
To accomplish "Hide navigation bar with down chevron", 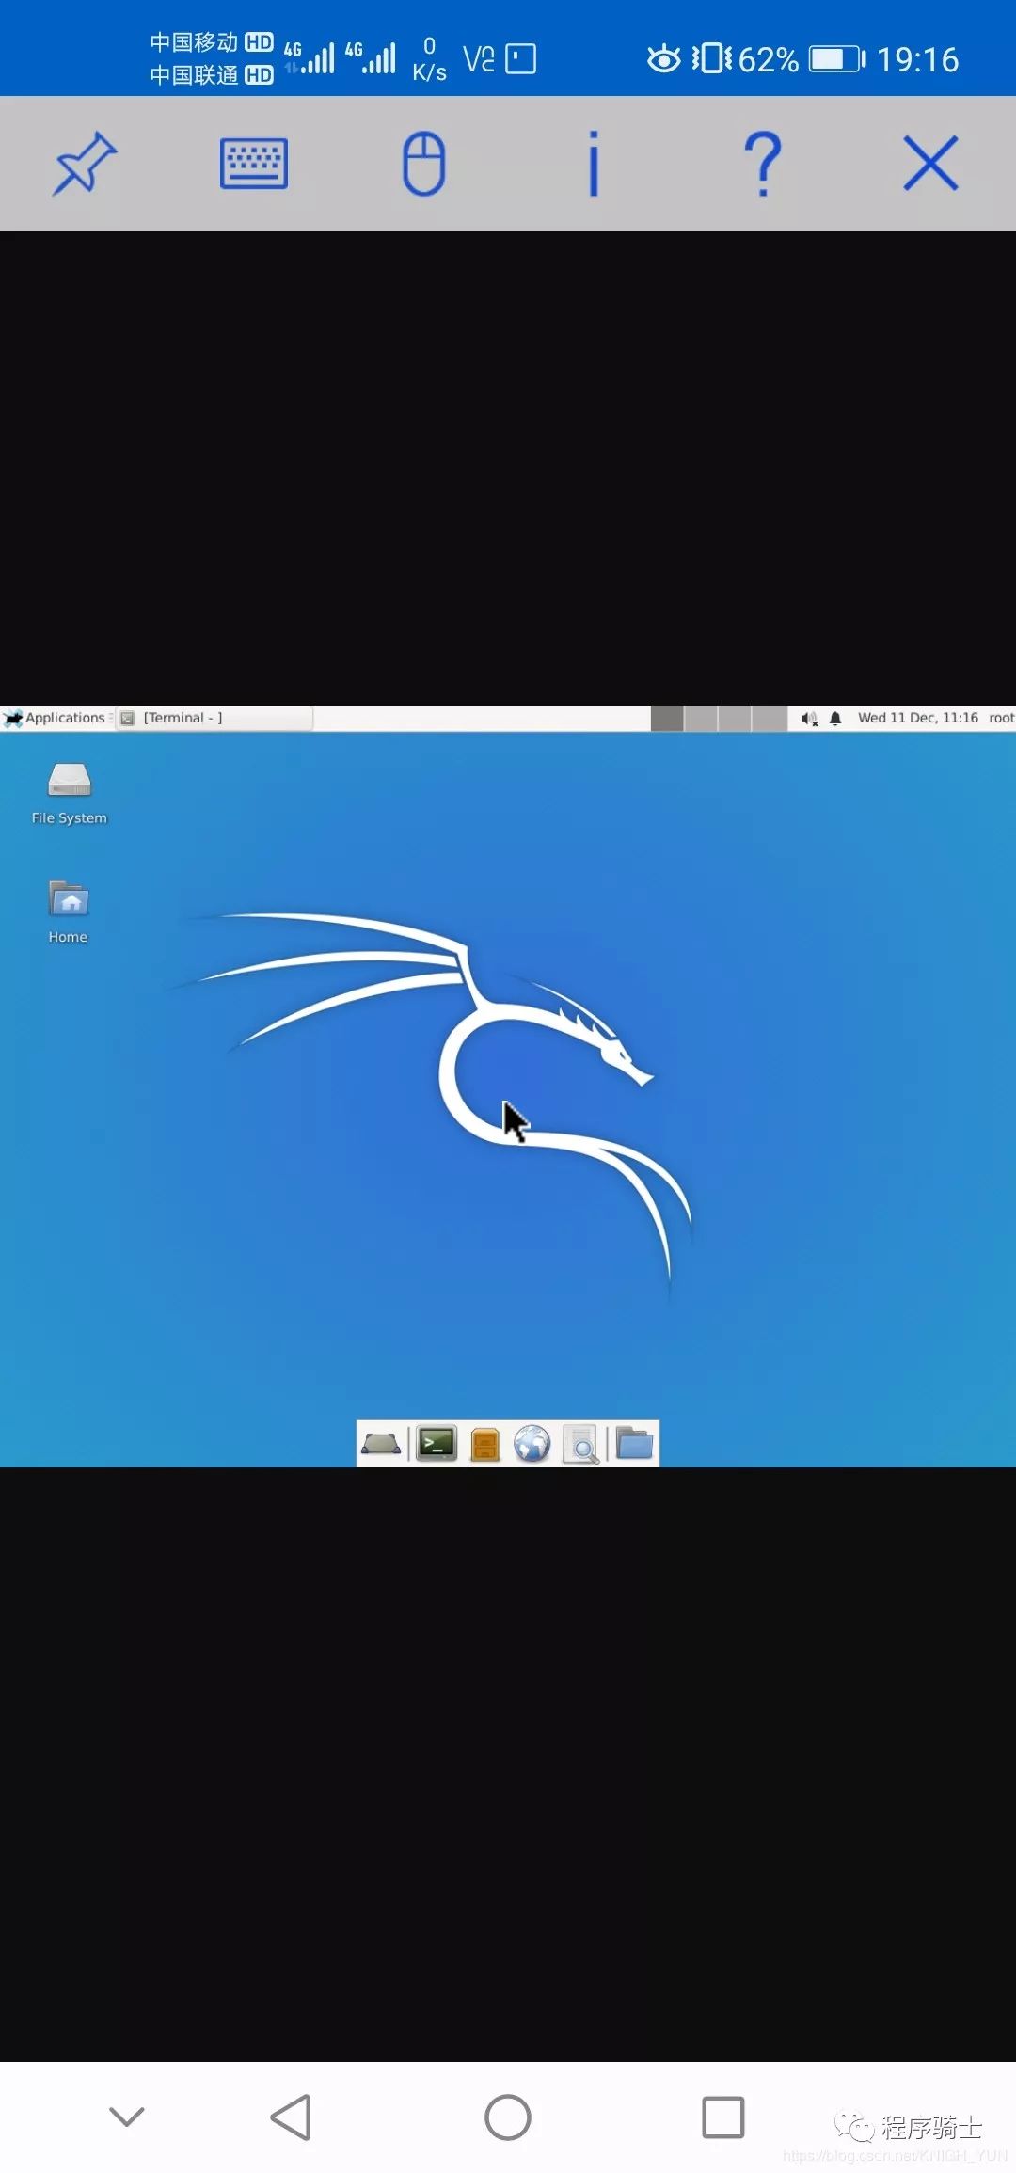I will click(127, 2117).
